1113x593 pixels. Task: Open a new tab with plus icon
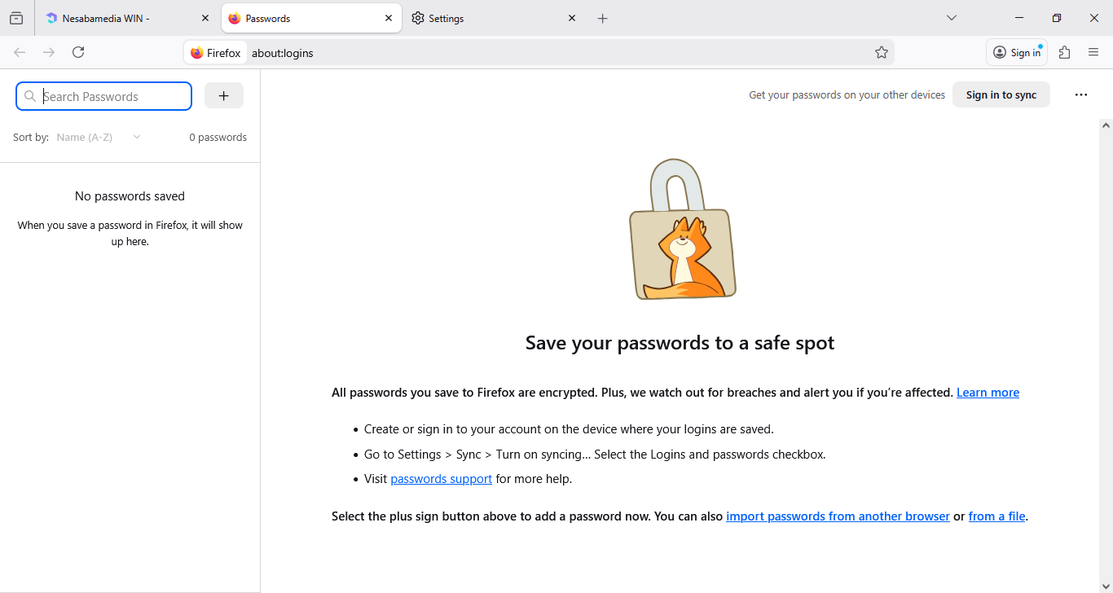point(603,19)
